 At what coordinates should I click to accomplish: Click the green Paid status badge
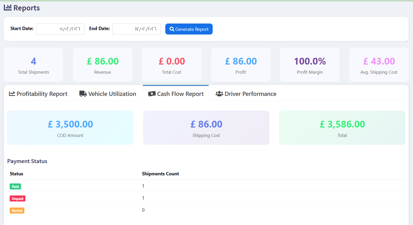pos(15,187)
